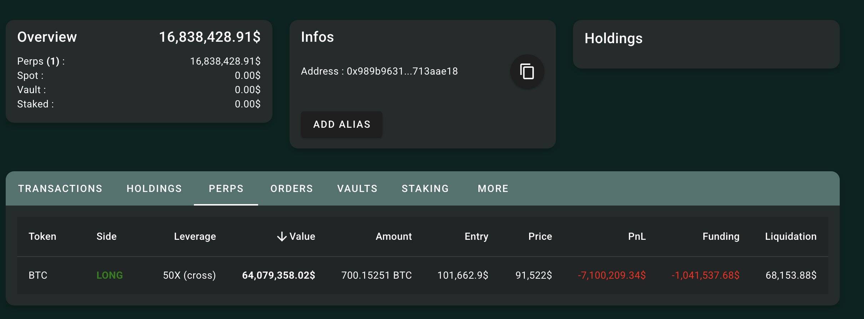Sort by PnL column header

click(x=637, y=237)
